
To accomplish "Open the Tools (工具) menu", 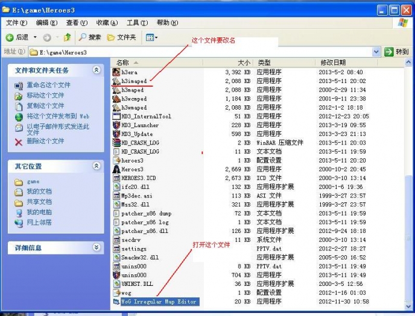I will [x=137, y=23].
